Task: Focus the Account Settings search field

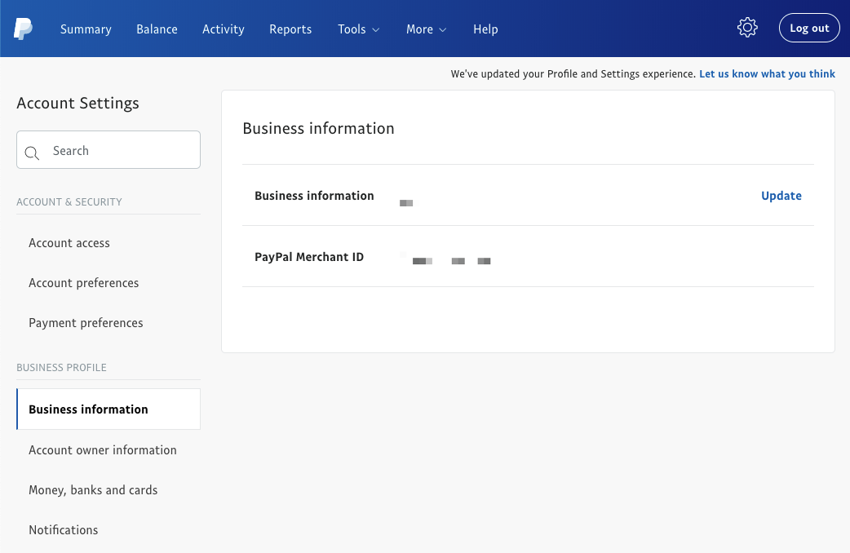Action: pyautogui.click(x=108, y=149)
